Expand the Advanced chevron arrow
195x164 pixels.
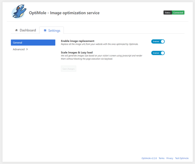[x=27, y=49]
